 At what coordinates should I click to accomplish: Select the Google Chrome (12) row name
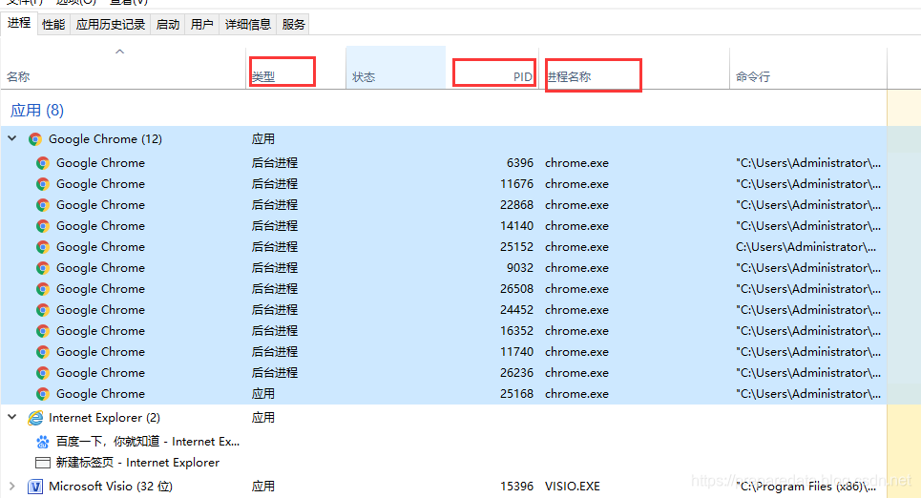click(105, 139)
